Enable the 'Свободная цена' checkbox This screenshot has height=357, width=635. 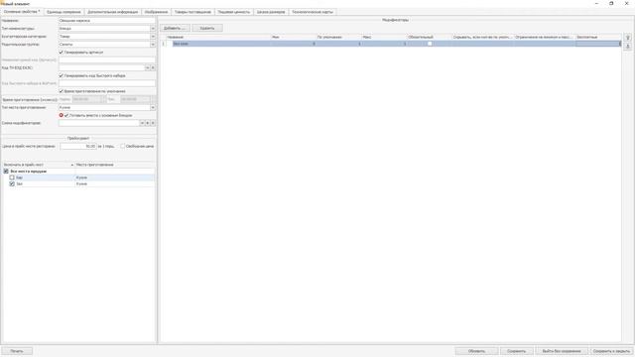[122, 146]
